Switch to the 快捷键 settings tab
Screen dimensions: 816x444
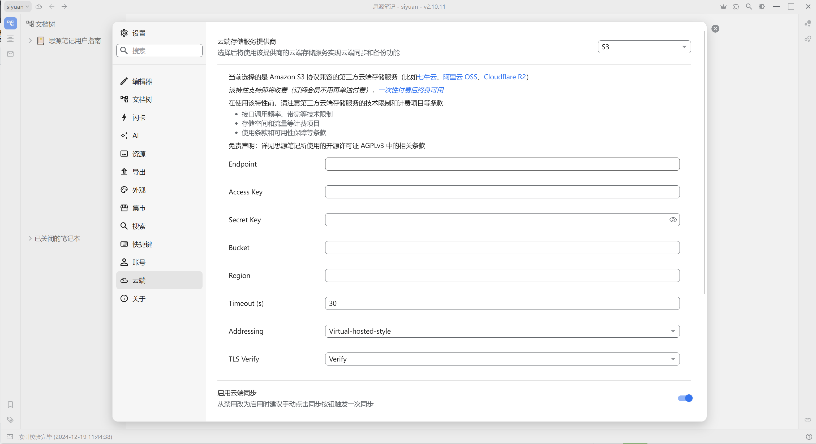pos(142,244)
